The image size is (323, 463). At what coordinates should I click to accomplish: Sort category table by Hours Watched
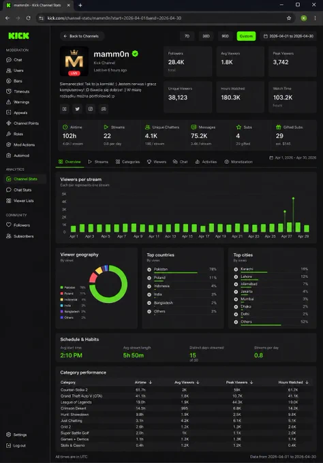click(x=293, y=383)
